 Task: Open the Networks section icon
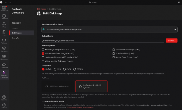tap(4, 49)
